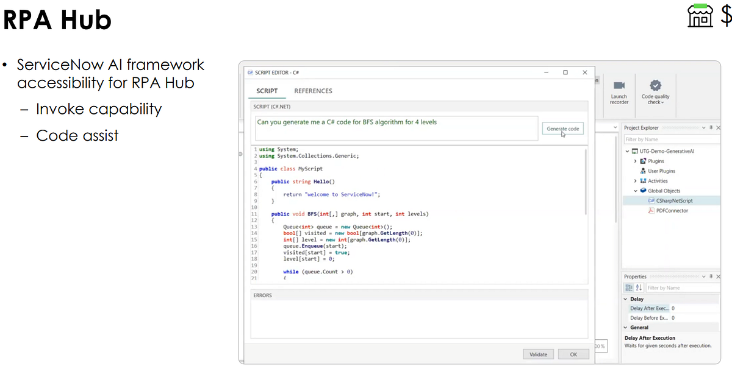The image size is (732, 377).
Task: Open the Project Explorer options dropdown
Action: (703, 128)
